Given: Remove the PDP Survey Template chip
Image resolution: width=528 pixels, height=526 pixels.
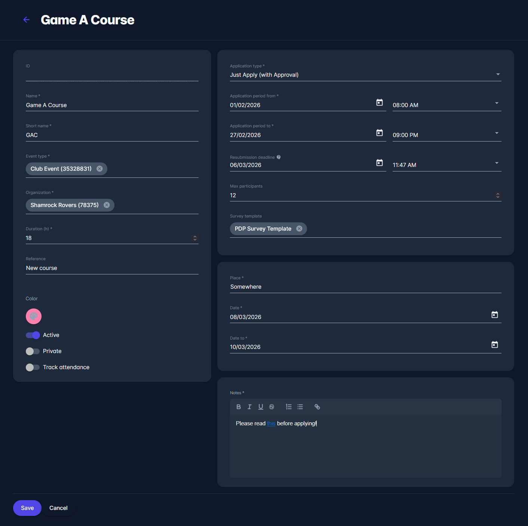Looking at the screenshot, I should pos(299,229).
